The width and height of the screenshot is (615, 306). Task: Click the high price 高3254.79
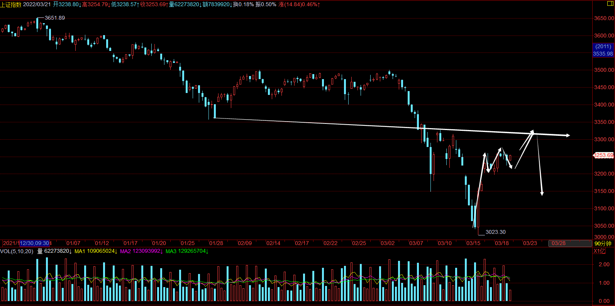click(x=96, y=5)
